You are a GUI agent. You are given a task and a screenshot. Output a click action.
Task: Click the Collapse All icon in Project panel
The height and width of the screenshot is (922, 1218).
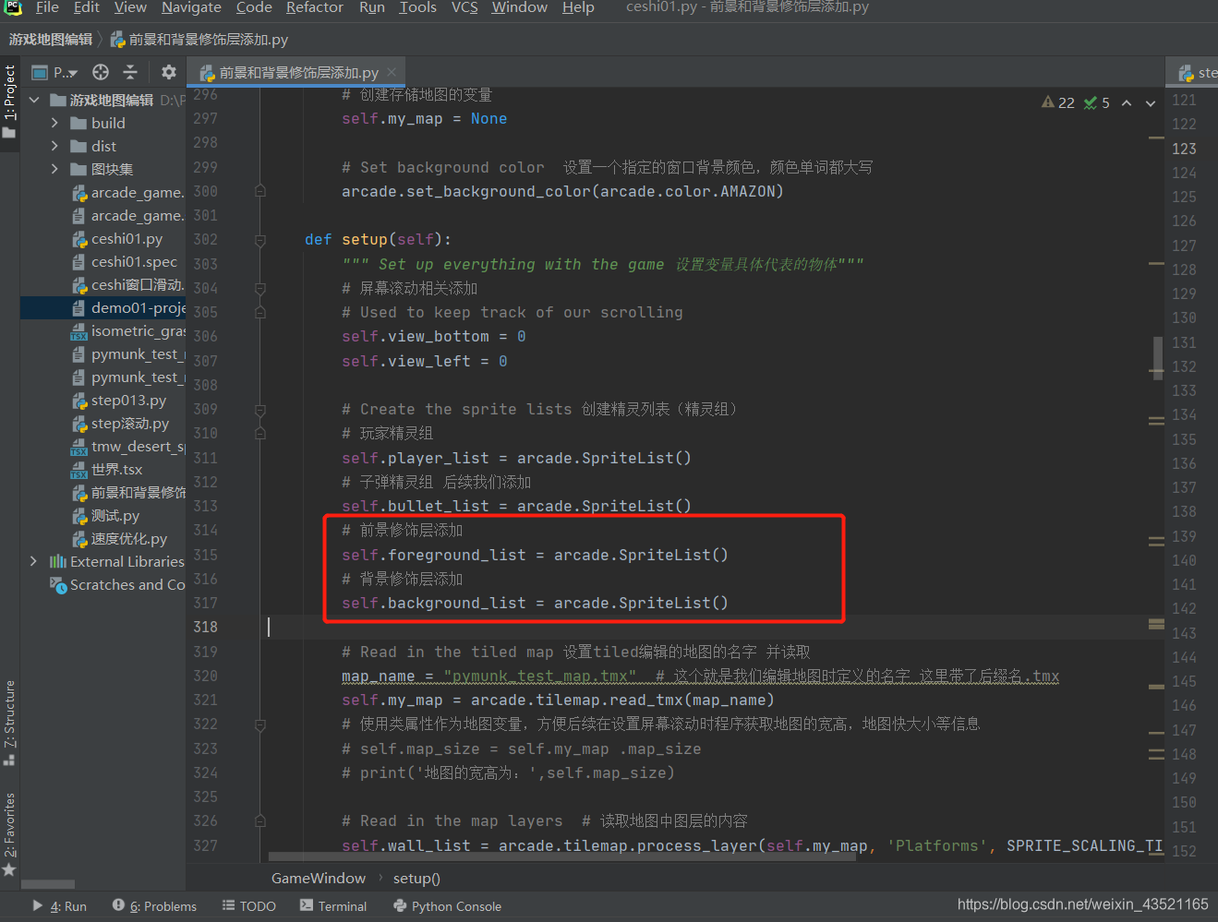click(130, 72)
